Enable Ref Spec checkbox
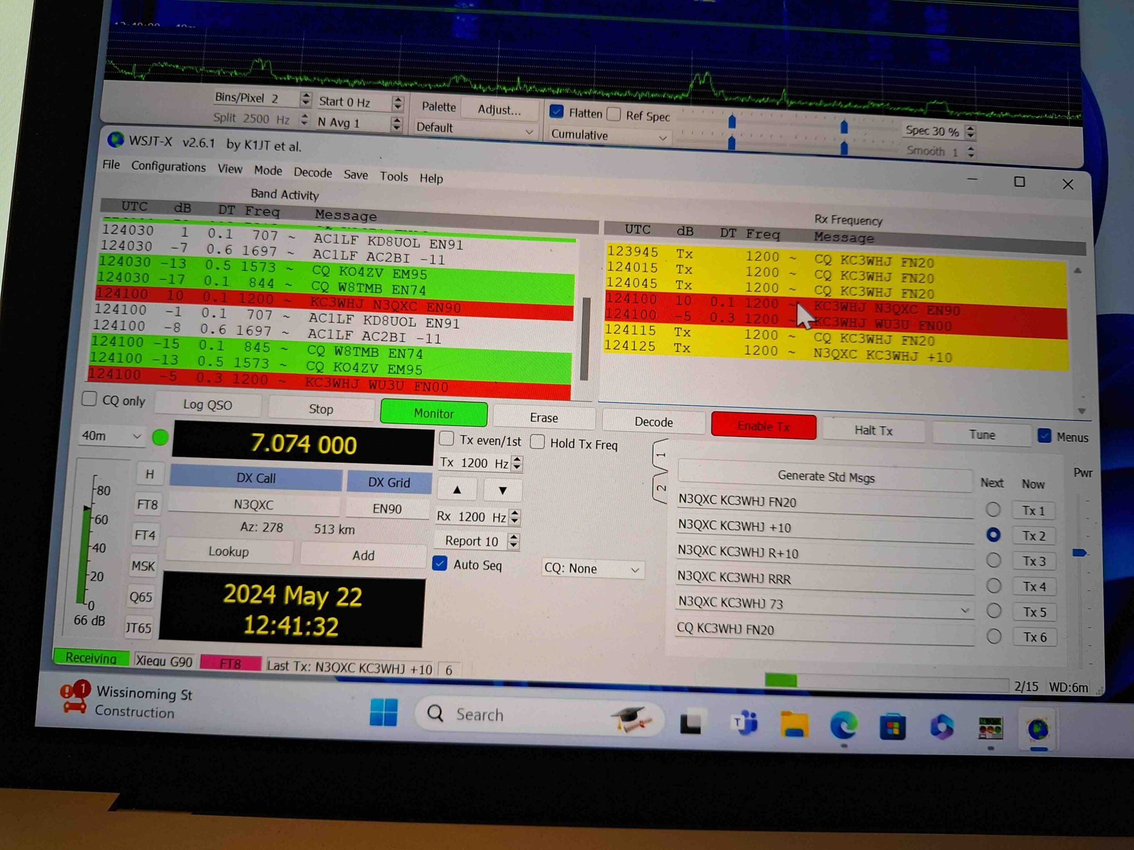1134x850 pixels. (614, 114)
